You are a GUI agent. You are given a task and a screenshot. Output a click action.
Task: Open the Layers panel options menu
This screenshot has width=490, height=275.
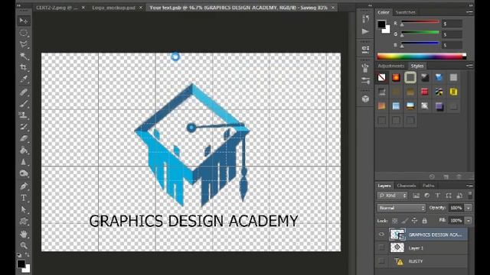pyautogui.click(x=469, y=186)
